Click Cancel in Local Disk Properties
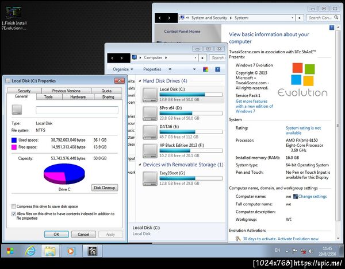This screenshot has width=345, height=269. (83, 235)
